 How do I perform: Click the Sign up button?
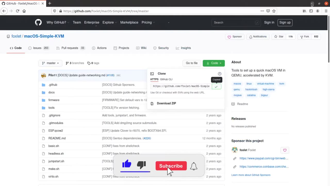[285, 22]
